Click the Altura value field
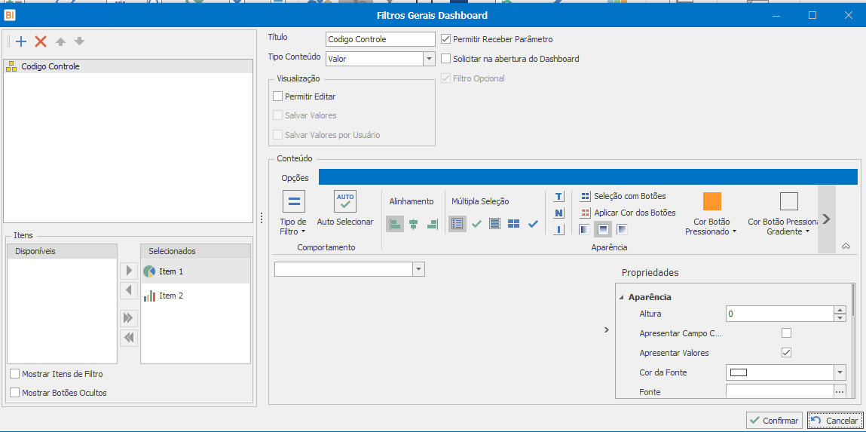866x432 pixels. pyautogui.click(x=779, y=314)
